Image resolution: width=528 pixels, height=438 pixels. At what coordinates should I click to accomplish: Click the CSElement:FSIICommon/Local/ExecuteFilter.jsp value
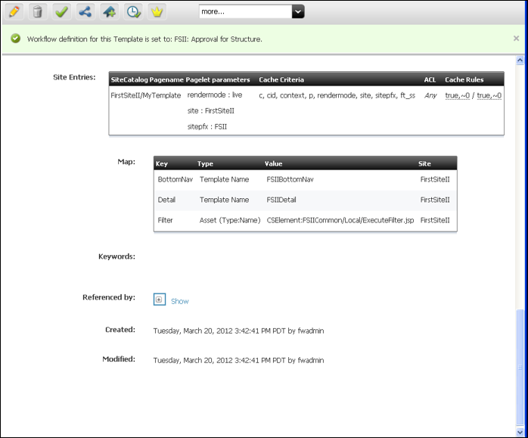tap(340, 220)
